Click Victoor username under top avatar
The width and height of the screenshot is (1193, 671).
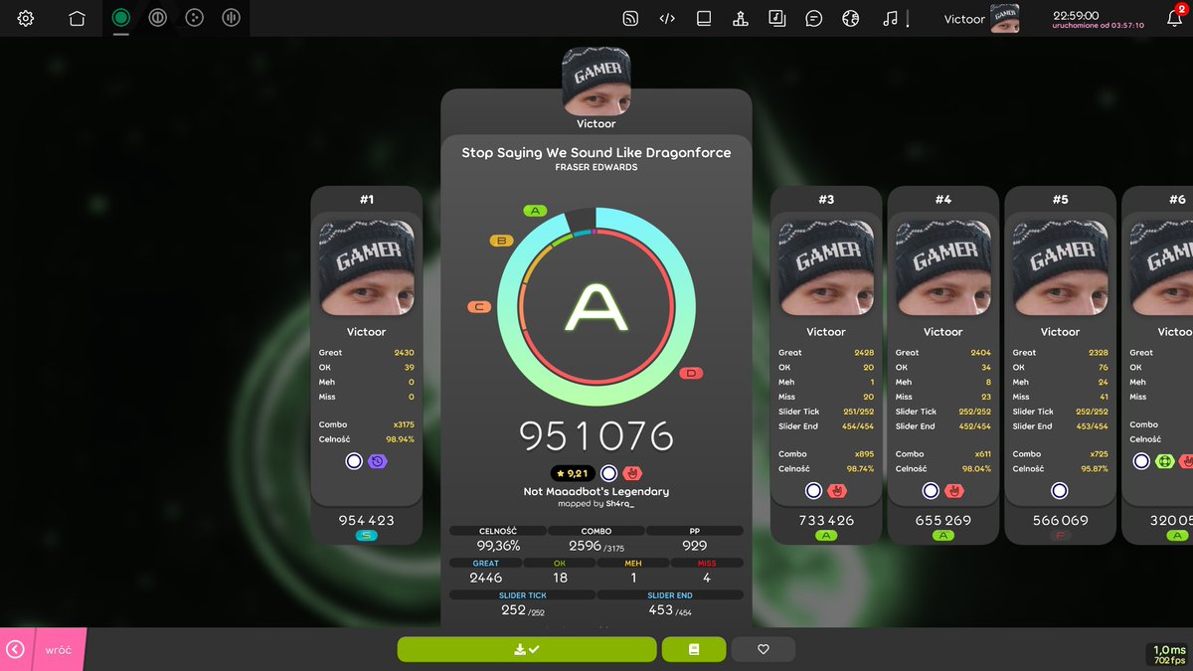[596, 124]
